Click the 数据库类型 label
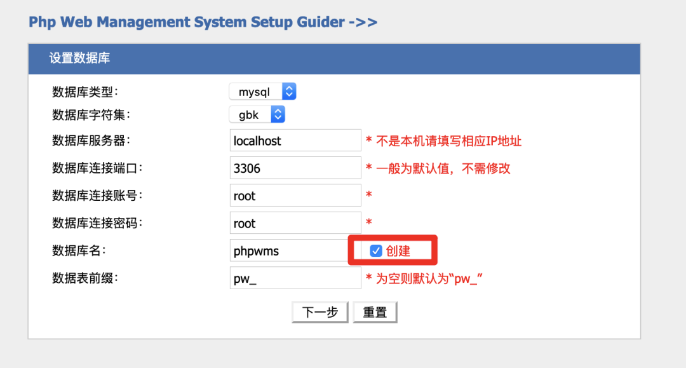686x368 pixels. point(85,92)
